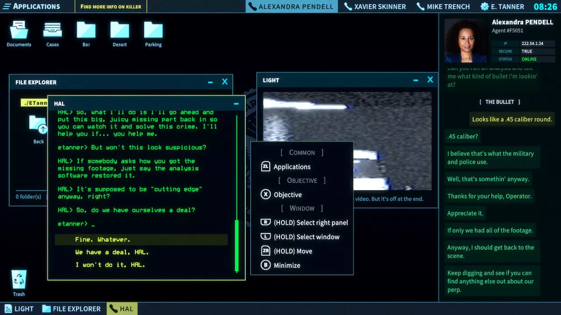Screen dimensions: 561x315
Task: Click the ZL button icon beside Applications
Action: click(266, 167)
